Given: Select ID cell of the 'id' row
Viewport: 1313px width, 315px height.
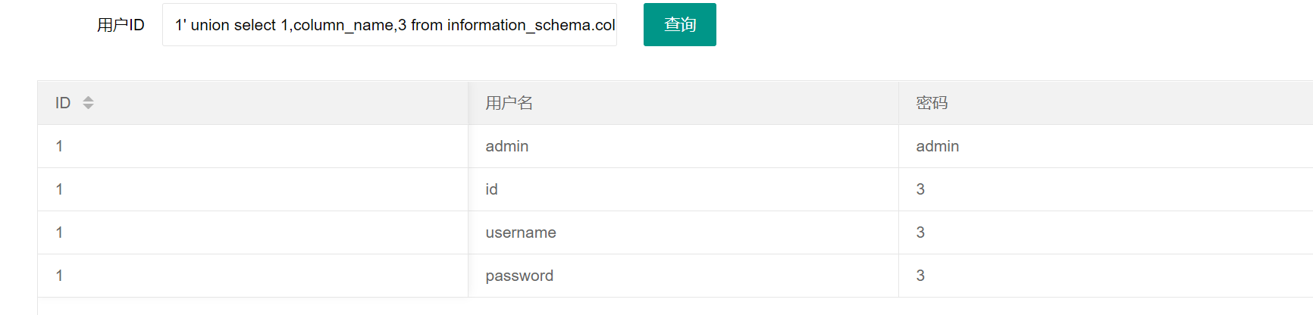Looking at the screenshot, I should tap(252, 189).
